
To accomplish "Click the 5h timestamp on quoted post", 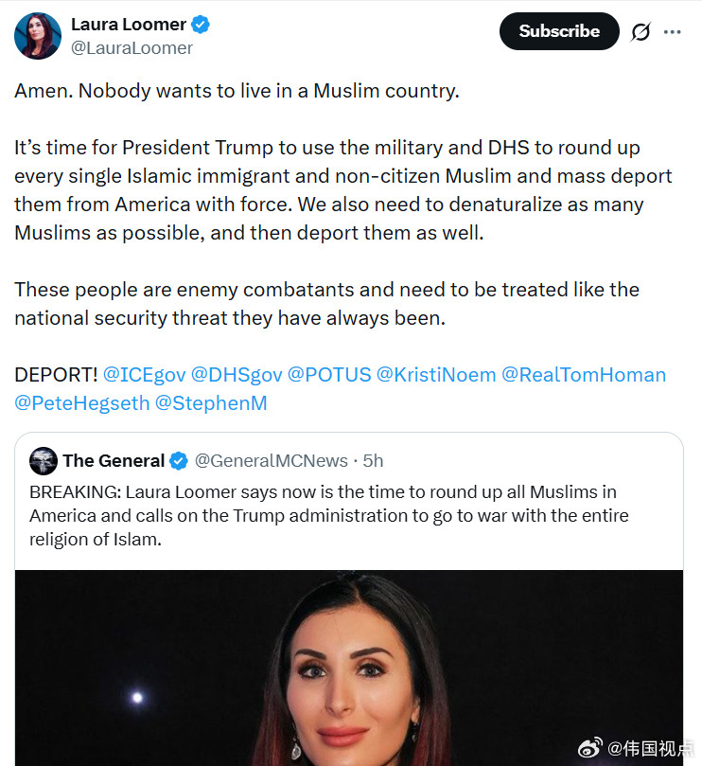I will click(373, 461).
